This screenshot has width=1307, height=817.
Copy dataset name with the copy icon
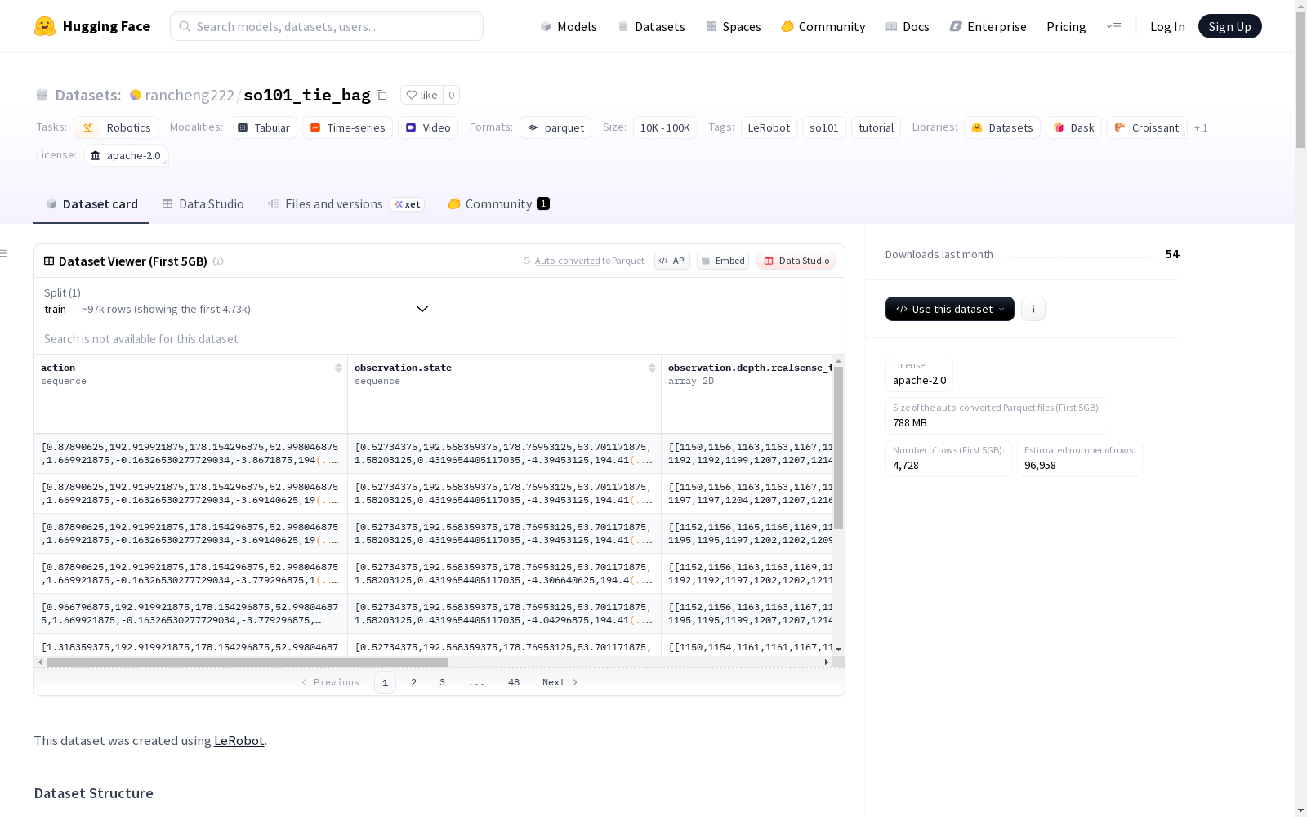381,95
